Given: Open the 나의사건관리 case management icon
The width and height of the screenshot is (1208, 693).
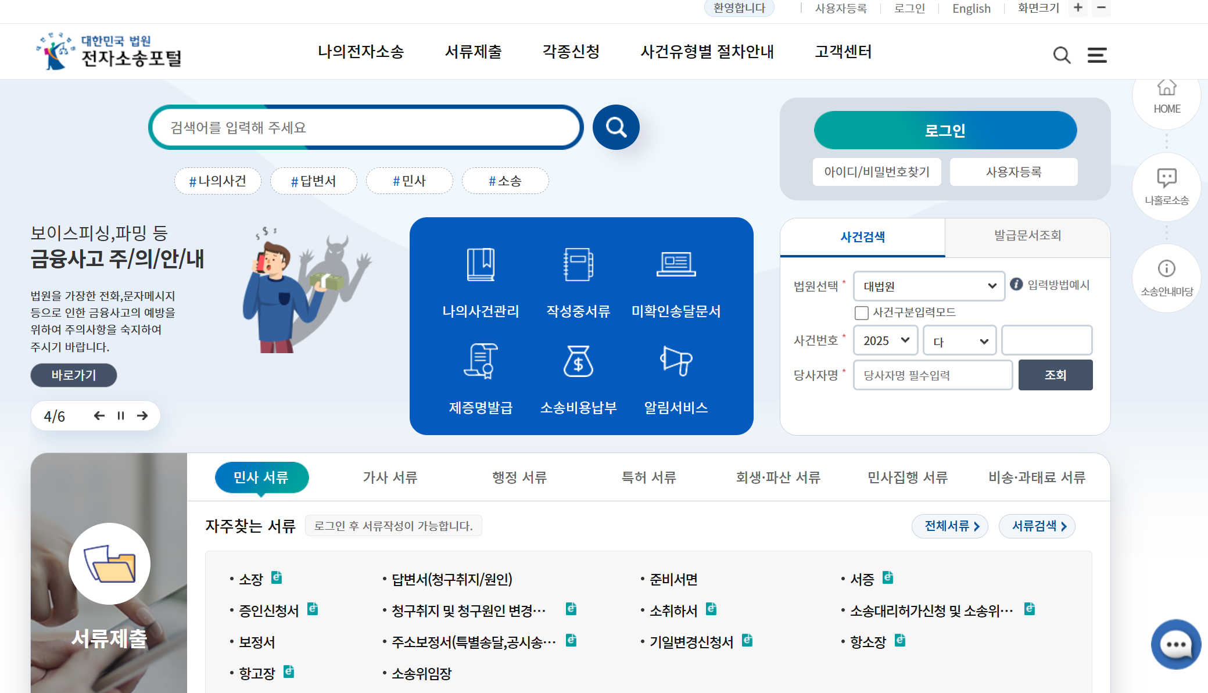Looking at the screenshot, I should coord(481,279).
